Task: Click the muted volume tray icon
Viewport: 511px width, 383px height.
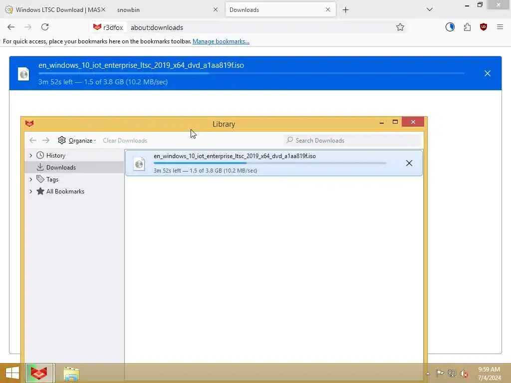Action: pos(464,374)
